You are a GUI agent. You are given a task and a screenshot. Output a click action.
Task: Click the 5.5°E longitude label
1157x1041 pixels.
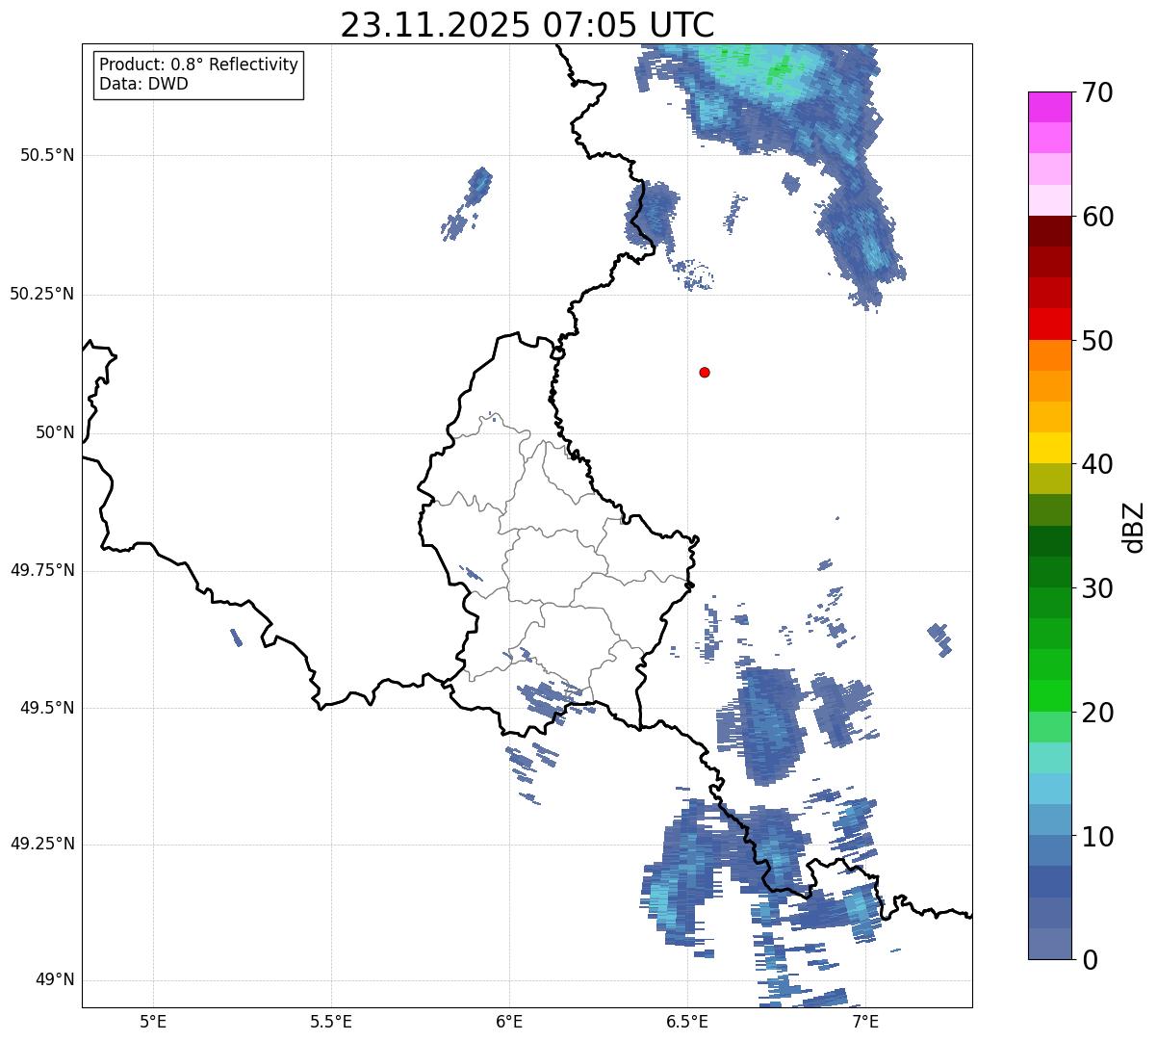pos(331,1022)
